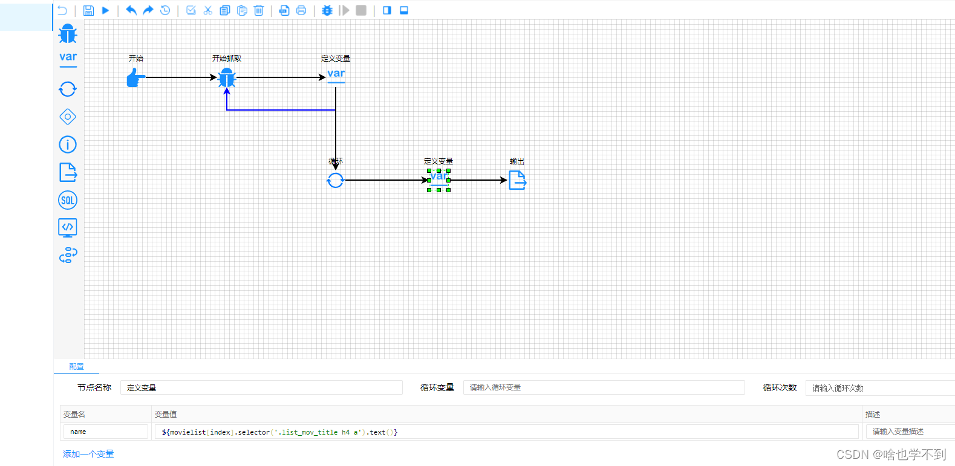Select the output file node in sidebar
This screenshot has width=955, height=466.
(x=68, y=172)
